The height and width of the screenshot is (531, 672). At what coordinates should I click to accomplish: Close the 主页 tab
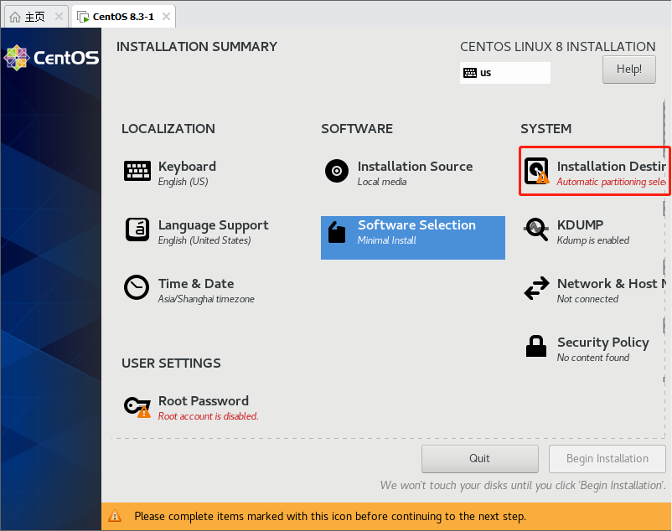point(59,17)
